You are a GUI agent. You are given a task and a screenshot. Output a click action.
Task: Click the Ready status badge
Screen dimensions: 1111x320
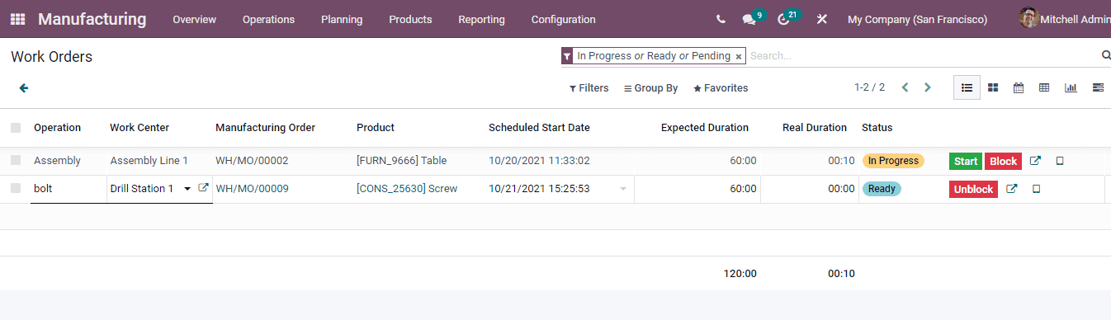coord(882,189)
